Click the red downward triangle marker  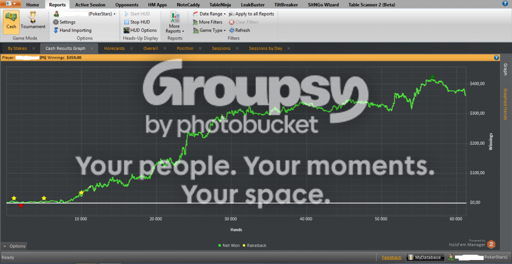(21, 206)
